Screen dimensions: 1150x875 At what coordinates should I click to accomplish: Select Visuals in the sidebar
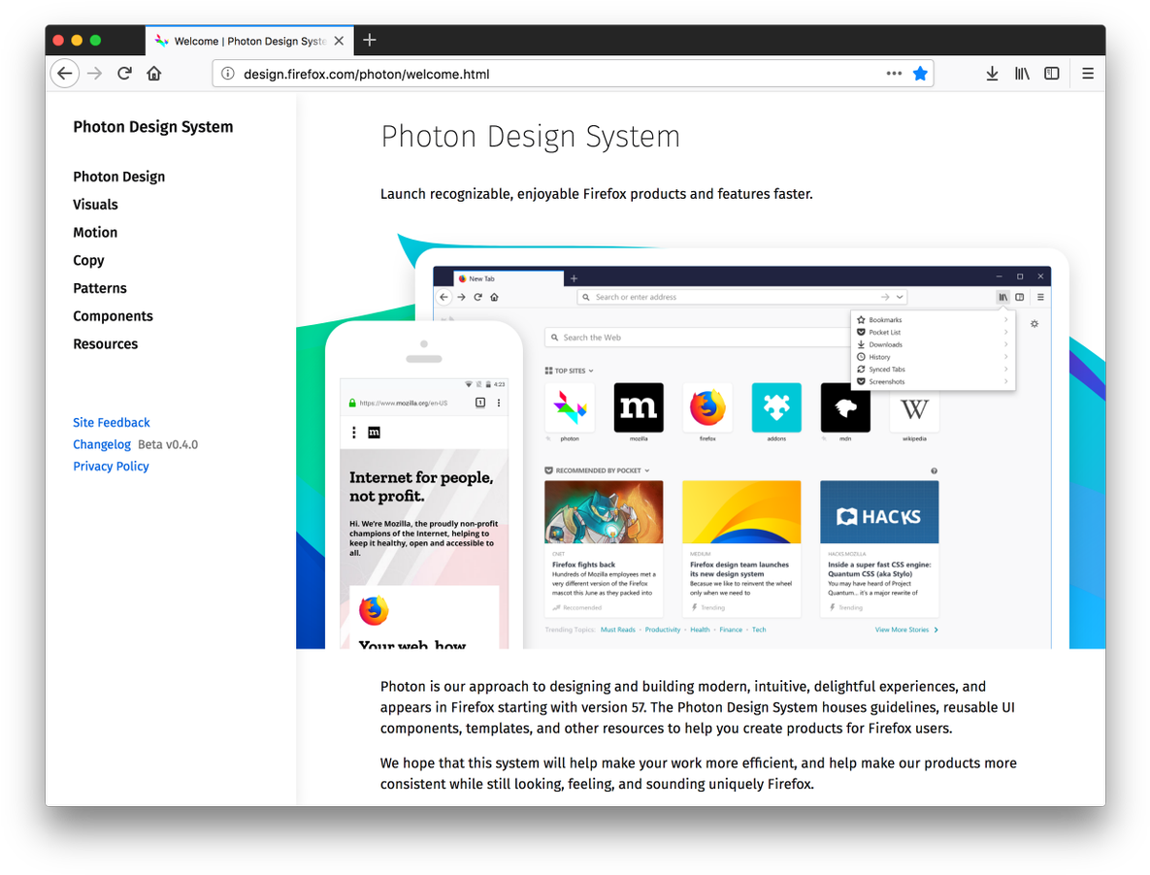[95, 205]
